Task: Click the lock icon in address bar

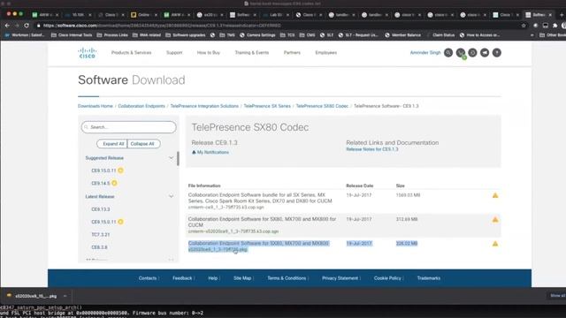Action: click(39, 26)
